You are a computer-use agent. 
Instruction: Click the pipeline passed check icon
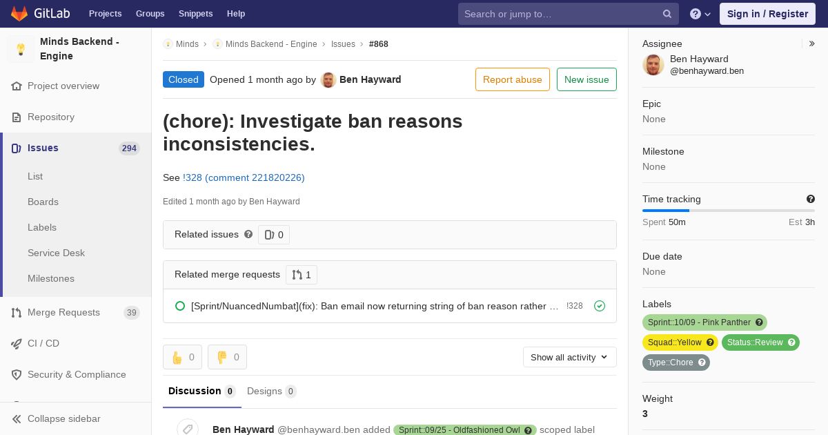(x=600, y=306)
